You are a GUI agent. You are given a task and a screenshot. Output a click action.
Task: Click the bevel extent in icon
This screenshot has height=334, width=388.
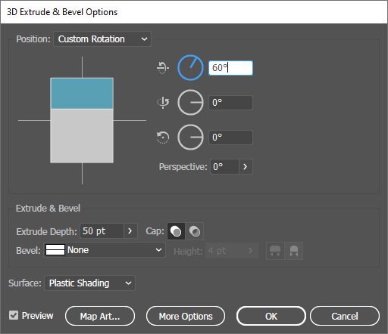tap(294, 251)
